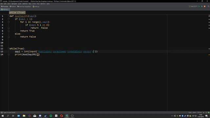Image resolution: width=210 pixels, height=118 pixels.
Task: Select the Python folder breadcrumb
Action: pos(13,7)
